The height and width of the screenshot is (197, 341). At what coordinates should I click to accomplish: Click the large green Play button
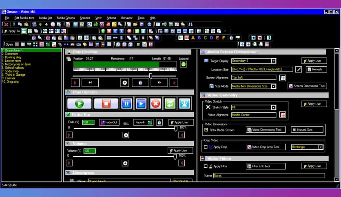[80, 103]
